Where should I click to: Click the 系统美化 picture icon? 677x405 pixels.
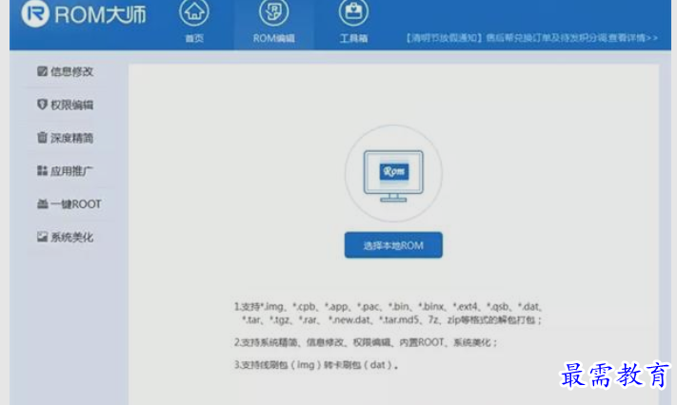(42, 237)
